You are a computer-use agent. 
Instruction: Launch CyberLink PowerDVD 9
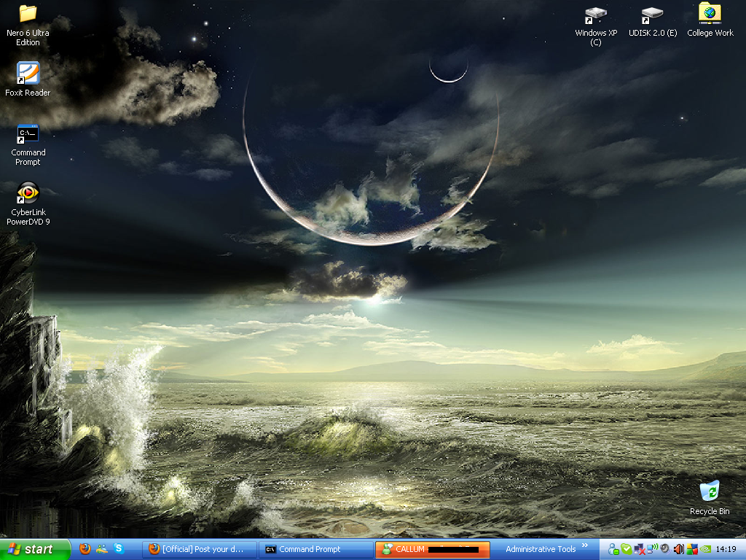tap(28, 193)
